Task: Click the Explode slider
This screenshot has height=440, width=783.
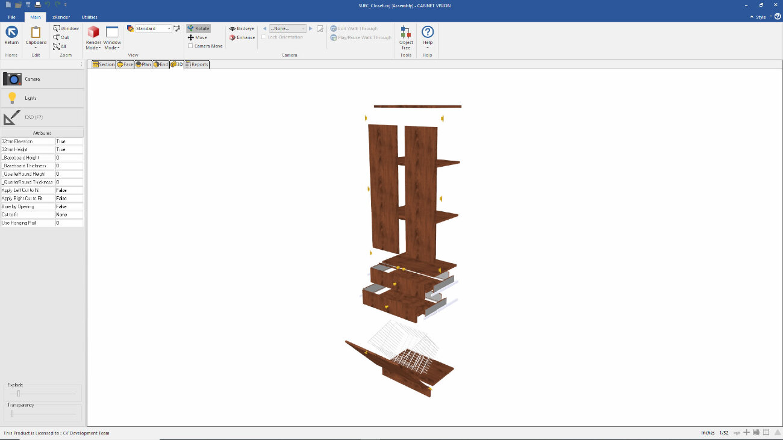Action: tap(42, 393)
